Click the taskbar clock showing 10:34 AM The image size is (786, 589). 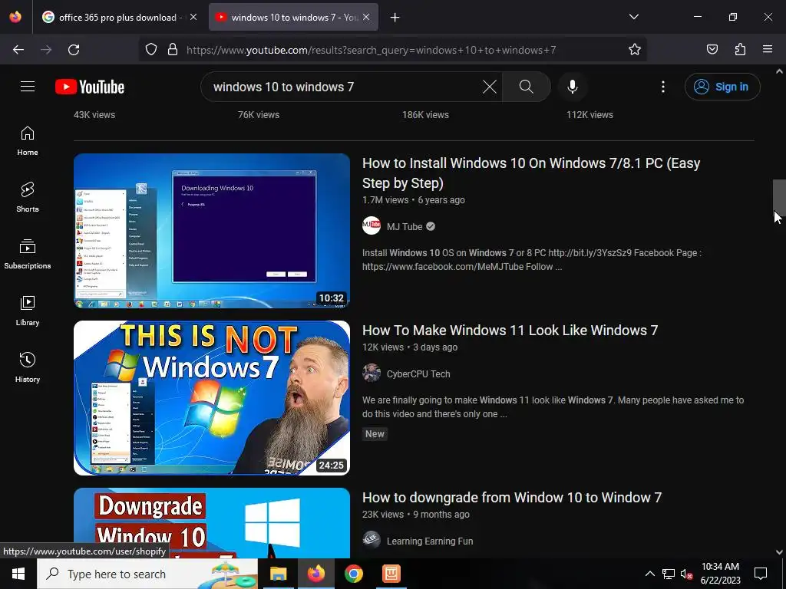(720, 574)
